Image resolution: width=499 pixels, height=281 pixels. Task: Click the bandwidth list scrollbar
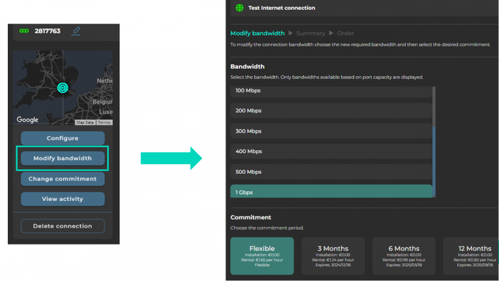(434, 162)
